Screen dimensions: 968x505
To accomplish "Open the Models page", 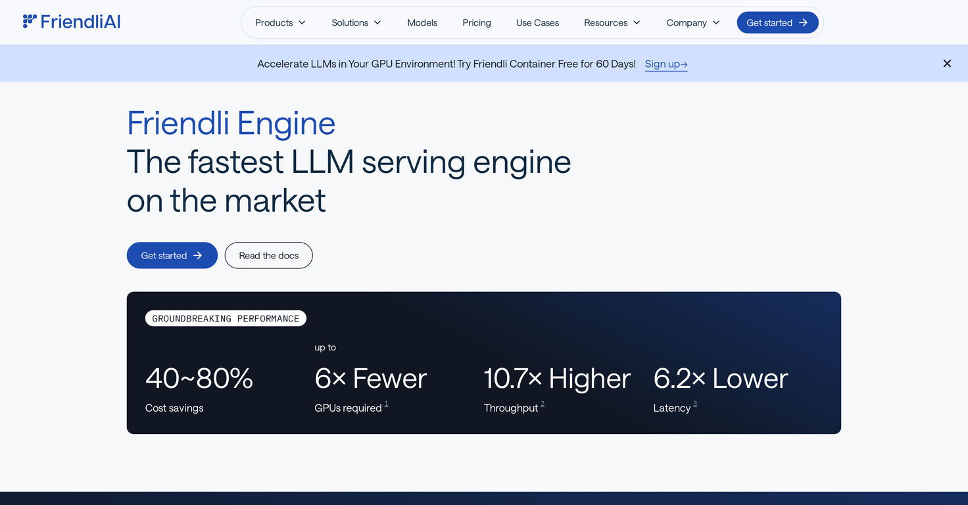I will click(x=422, y=22).
